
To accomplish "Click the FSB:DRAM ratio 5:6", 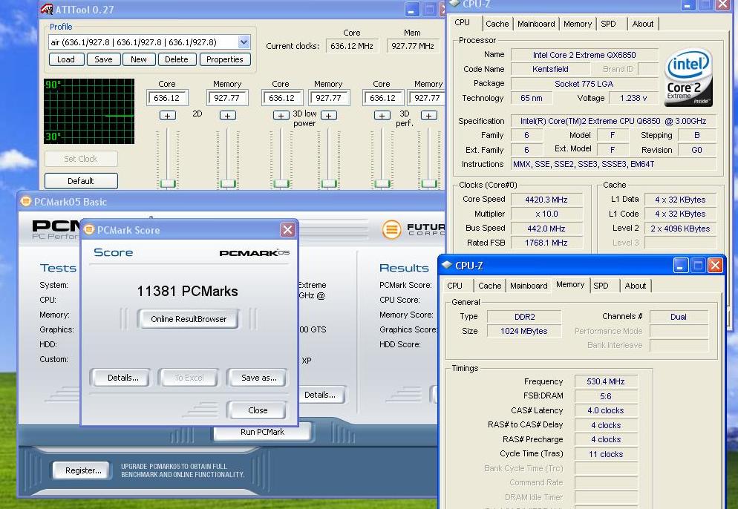I will pyautogui.click(x=606, y=396).
